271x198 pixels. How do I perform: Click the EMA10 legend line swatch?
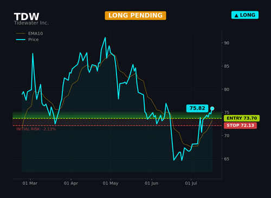point(21,34)
